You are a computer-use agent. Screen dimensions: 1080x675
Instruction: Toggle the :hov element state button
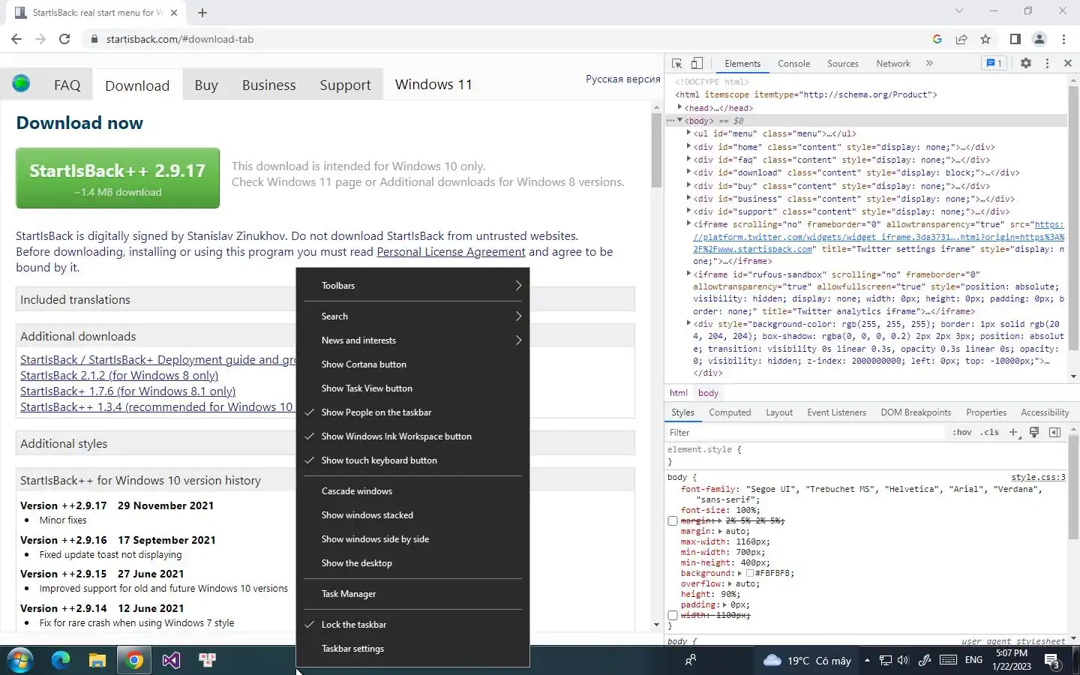click(x=961, y=433)
